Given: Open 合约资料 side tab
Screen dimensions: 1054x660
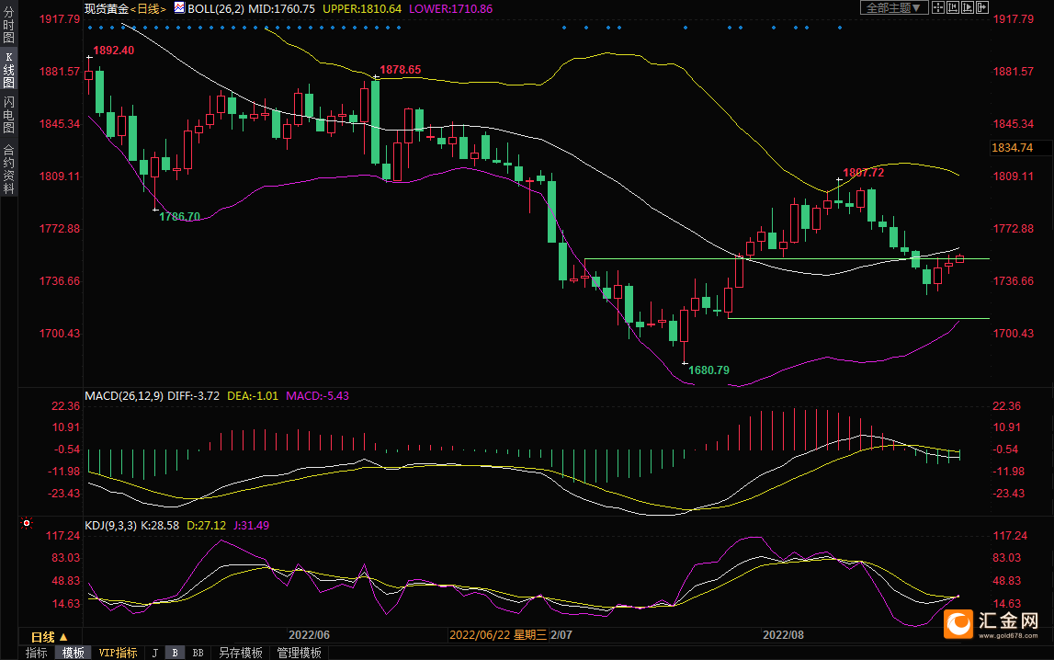Looking at the screenshot, I should click(x=9, y=169).
